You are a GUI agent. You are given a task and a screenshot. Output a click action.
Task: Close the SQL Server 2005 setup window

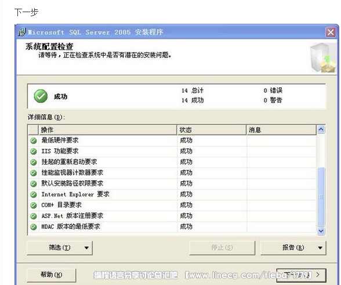click(331, 32)
